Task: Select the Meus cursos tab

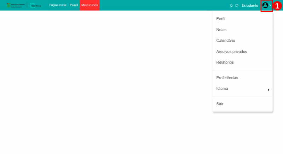Action: (90, 5)
